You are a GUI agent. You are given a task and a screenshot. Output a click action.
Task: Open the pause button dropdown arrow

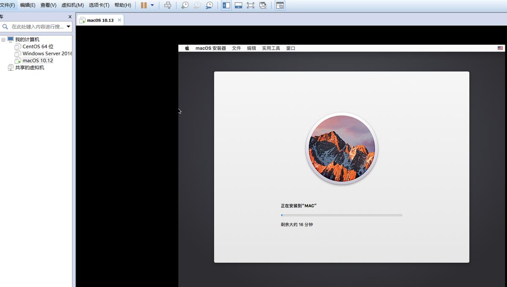(x=152, y=5)
